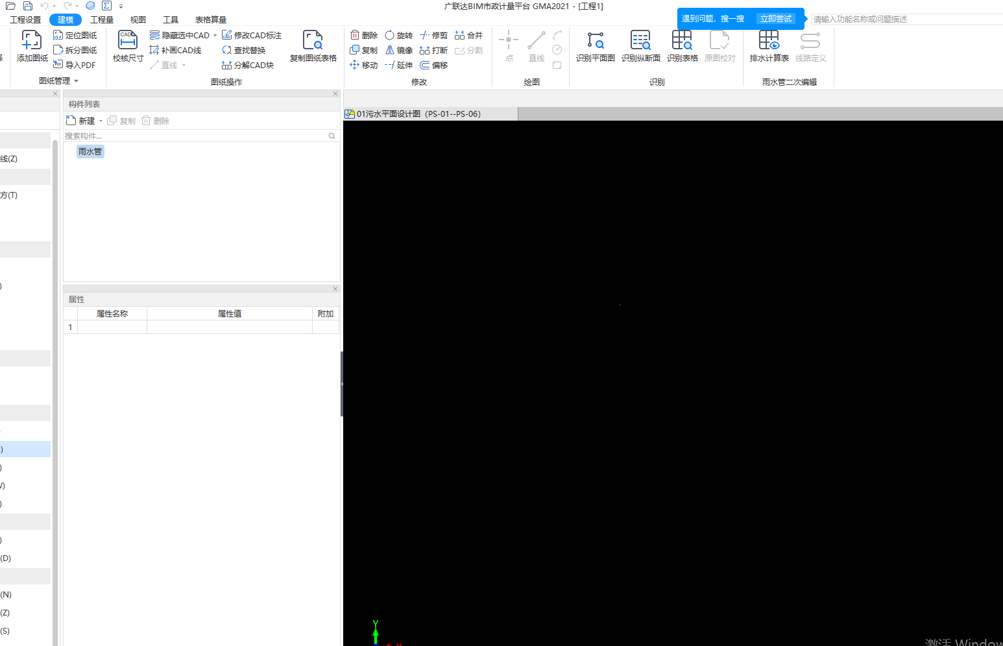The height and width of the screenshot is (646, 1003).
Task: Close the 构件列表 panel
Action: (x=335, y=94)
